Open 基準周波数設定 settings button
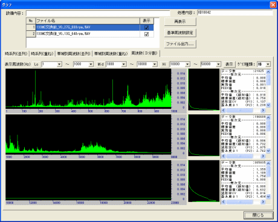 pyautogui.click(x=180, y=33)
